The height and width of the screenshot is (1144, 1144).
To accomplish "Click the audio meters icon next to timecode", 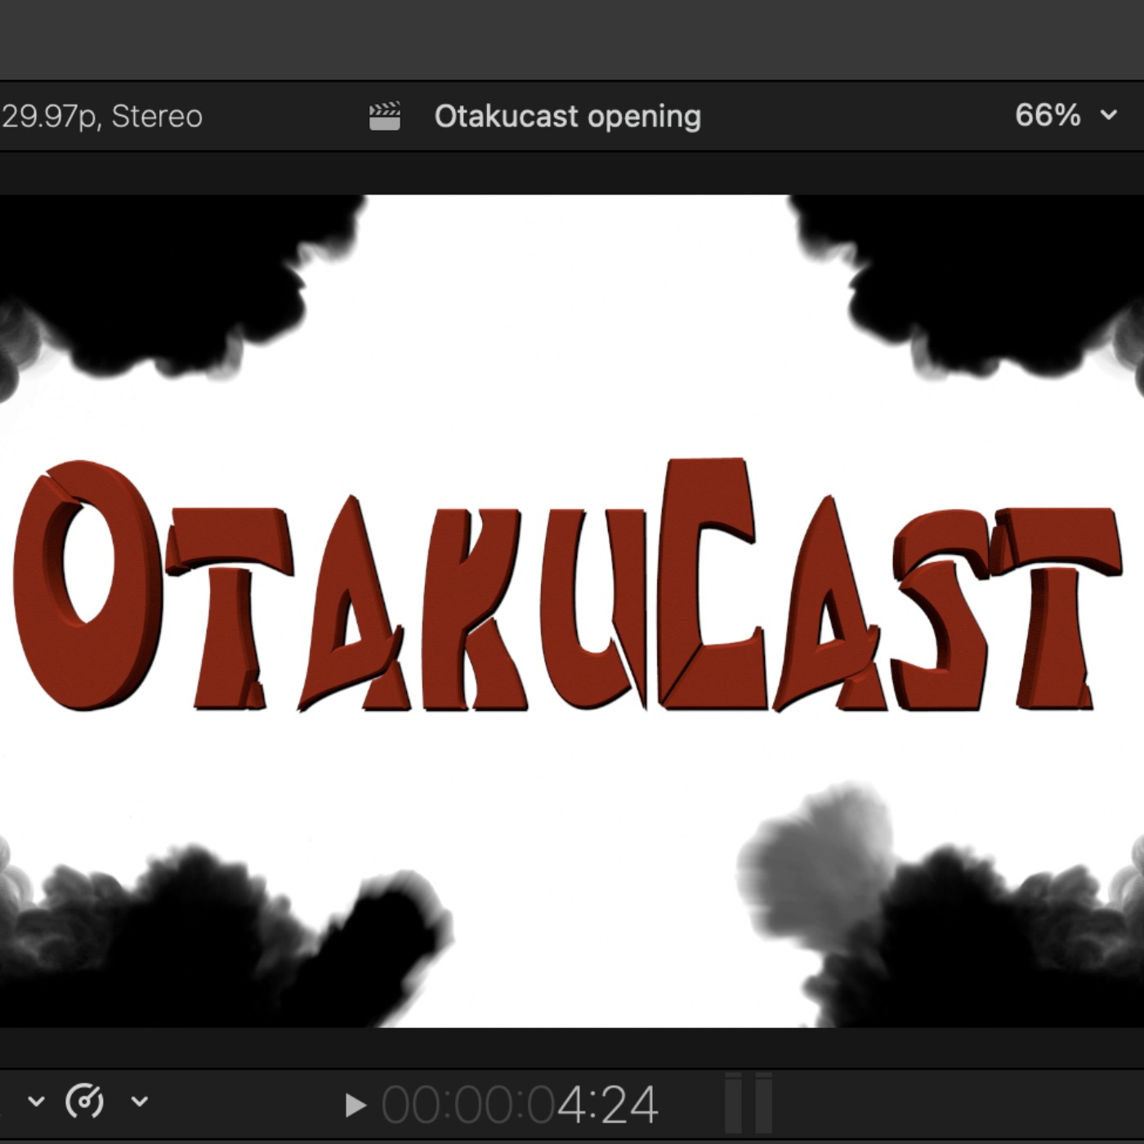I will click(x=749, y=1103).
